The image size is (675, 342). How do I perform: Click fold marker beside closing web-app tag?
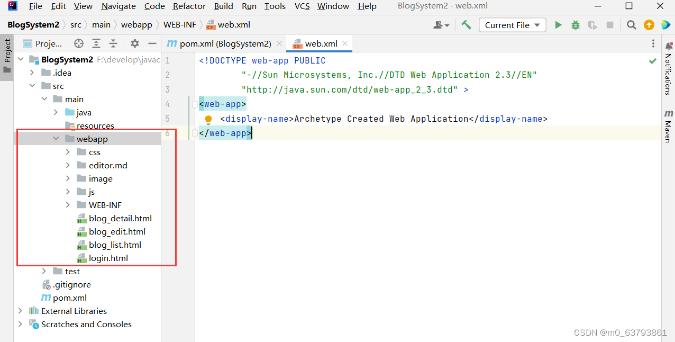(195, 132)
